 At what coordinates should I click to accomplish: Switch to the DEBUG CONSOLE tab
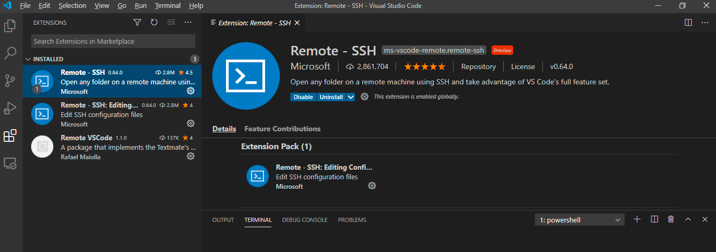[x=305, y=220]
